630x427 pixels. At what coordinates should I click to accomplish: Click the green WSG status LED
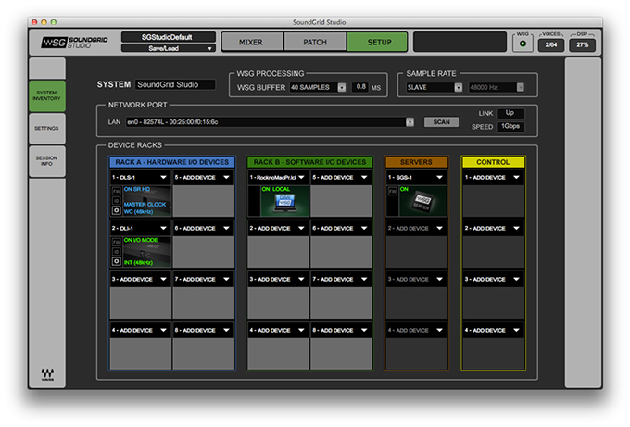click(523, 44)
